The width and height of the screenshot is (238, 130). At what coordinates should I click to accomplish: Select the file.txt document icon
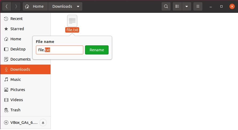coord(72,21)
